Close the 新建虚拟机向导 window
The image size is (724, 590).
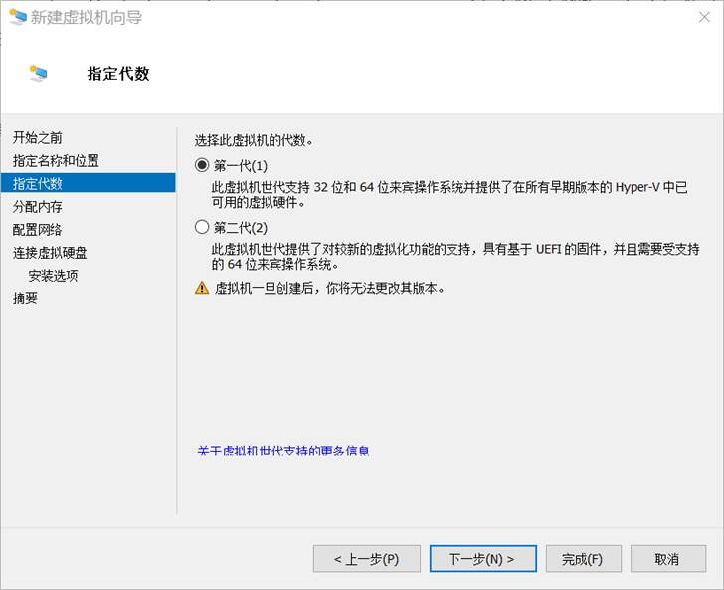704,18
